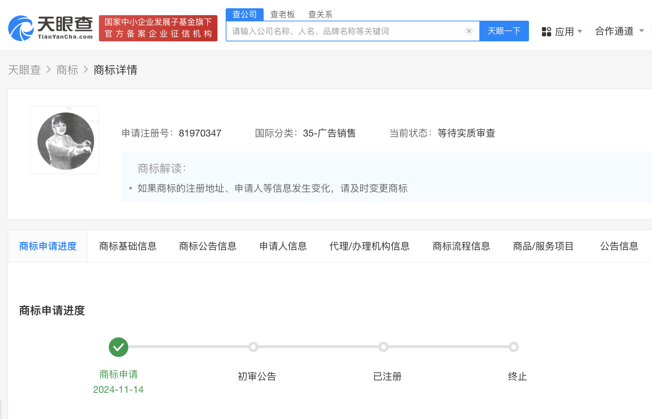View the 商标流程信息 tab
The height and width of the screenshot is (419, 652).
coord(461,246)
